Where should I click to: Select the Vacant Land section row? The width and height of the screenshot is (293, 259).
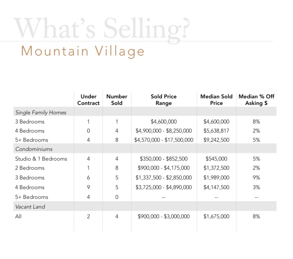145,206
